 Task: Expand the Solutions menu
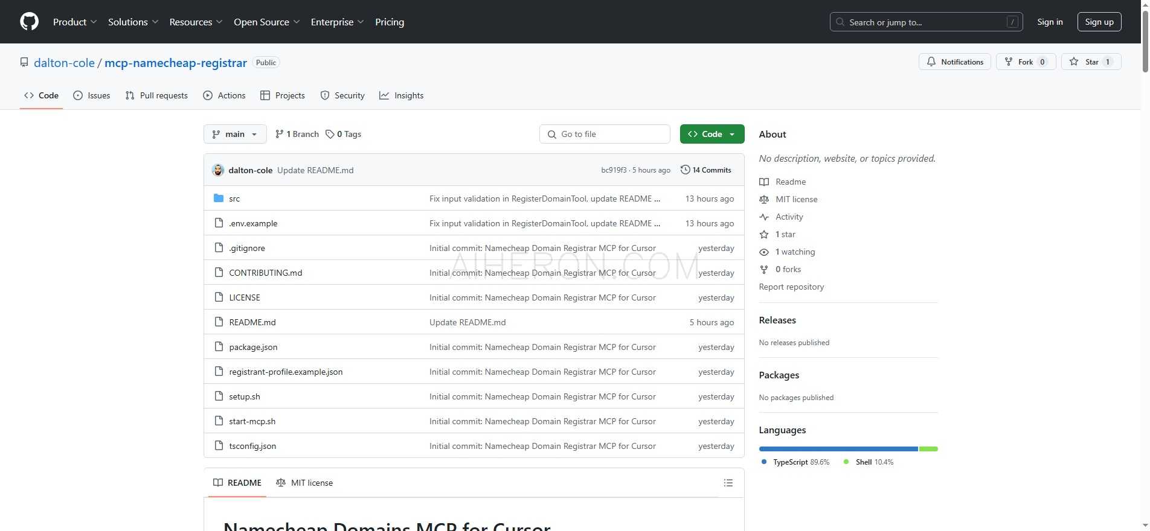(133, 22)
